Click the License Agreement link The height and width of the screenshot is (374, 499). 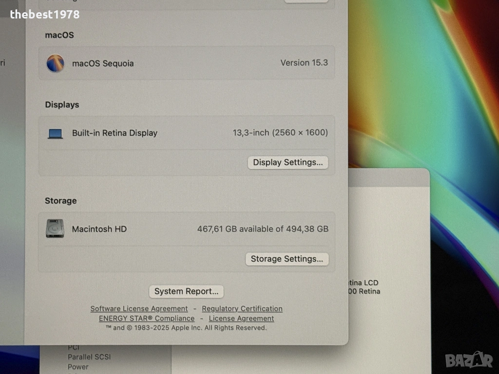(x=241, y=318)
